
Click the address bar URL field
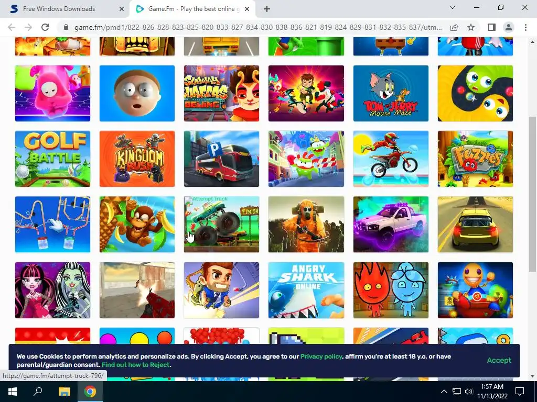coord(258,27)
